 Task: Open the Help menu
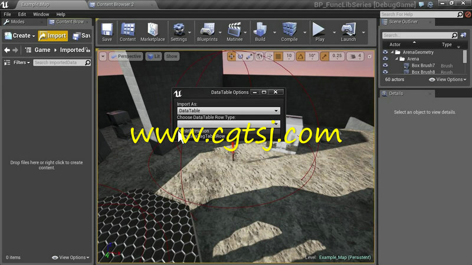pyautogui.click(x=61, y=14)
